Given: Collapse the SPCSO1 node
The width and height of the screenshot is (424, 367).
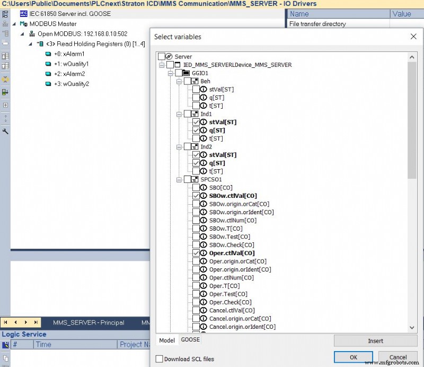Looking at the screenshot, I should pos(179,180).
